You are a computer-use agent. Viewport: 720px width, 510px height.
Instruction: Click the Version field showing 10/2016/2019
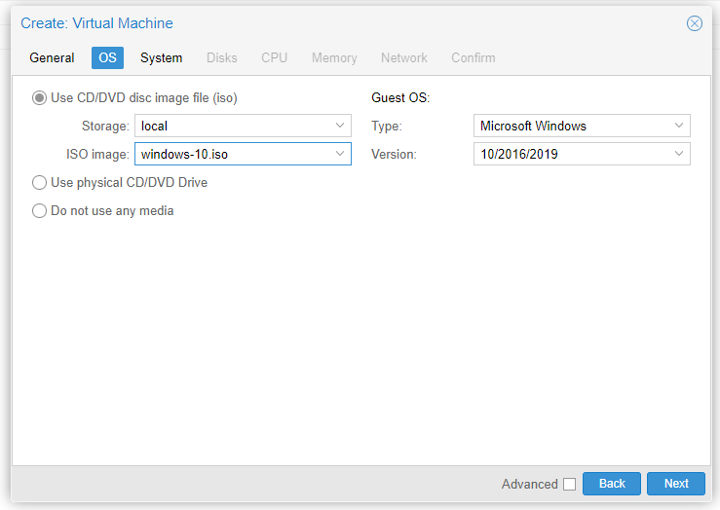click(x=582, y=154)
